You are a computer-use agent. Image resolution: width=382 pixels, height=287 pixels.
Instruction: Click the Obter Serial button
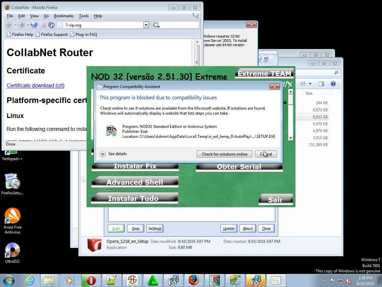point(239,167)
